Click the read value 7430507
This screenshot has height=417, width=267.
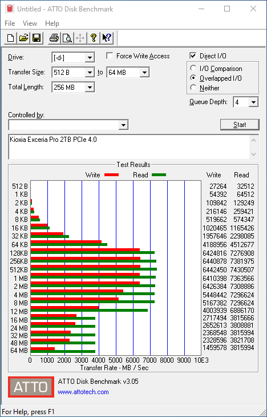[x=242, y=269]
